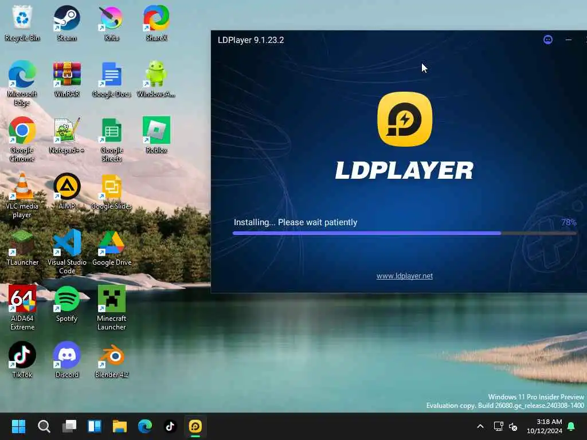Open the clock showing 3:18 AM

545,426
